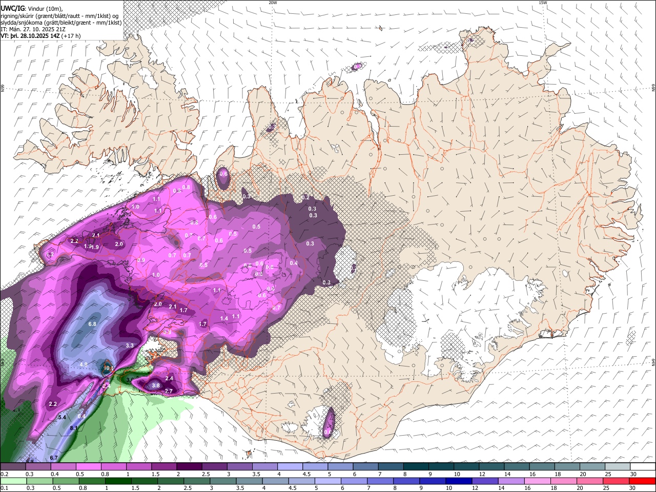This screenshot has width=656, height=492.
Task: Pick the darkest green 1–1.5 swatch, lower legend
Action: (118, 481)
